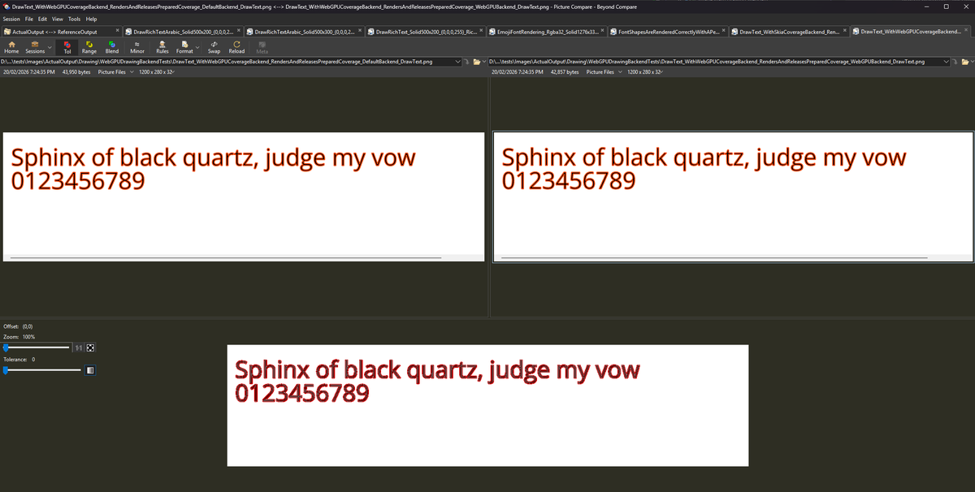
Task: Close the ActualOutput <--> ReferenceOutput tab
Action: click(x=118, y=32)
